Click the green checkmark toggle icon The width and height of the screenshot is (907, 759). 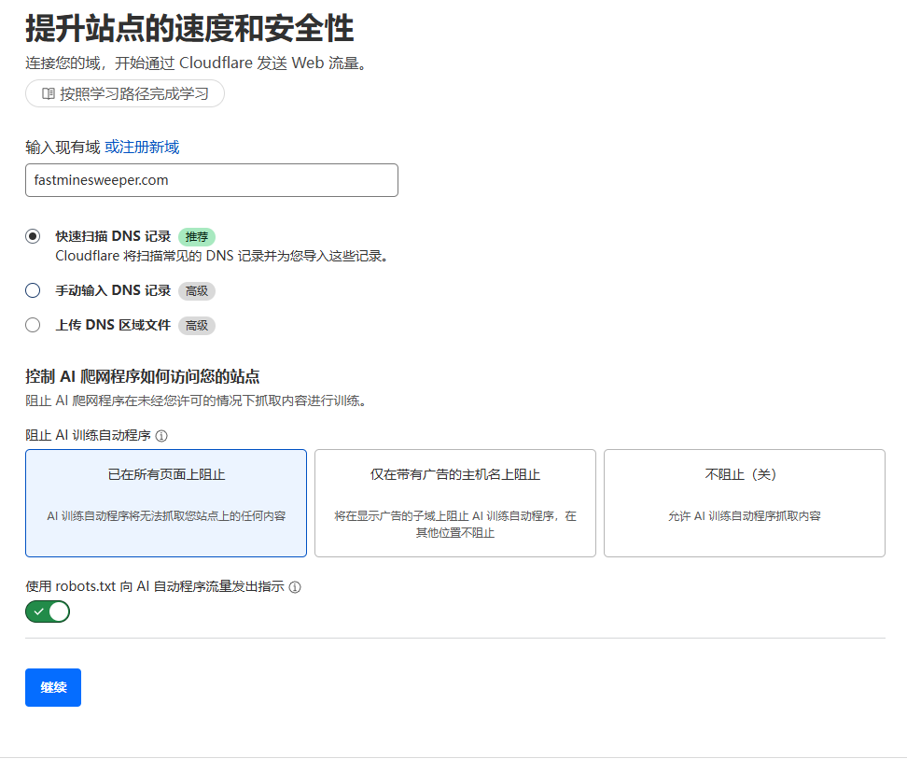(x=37, y=611)
